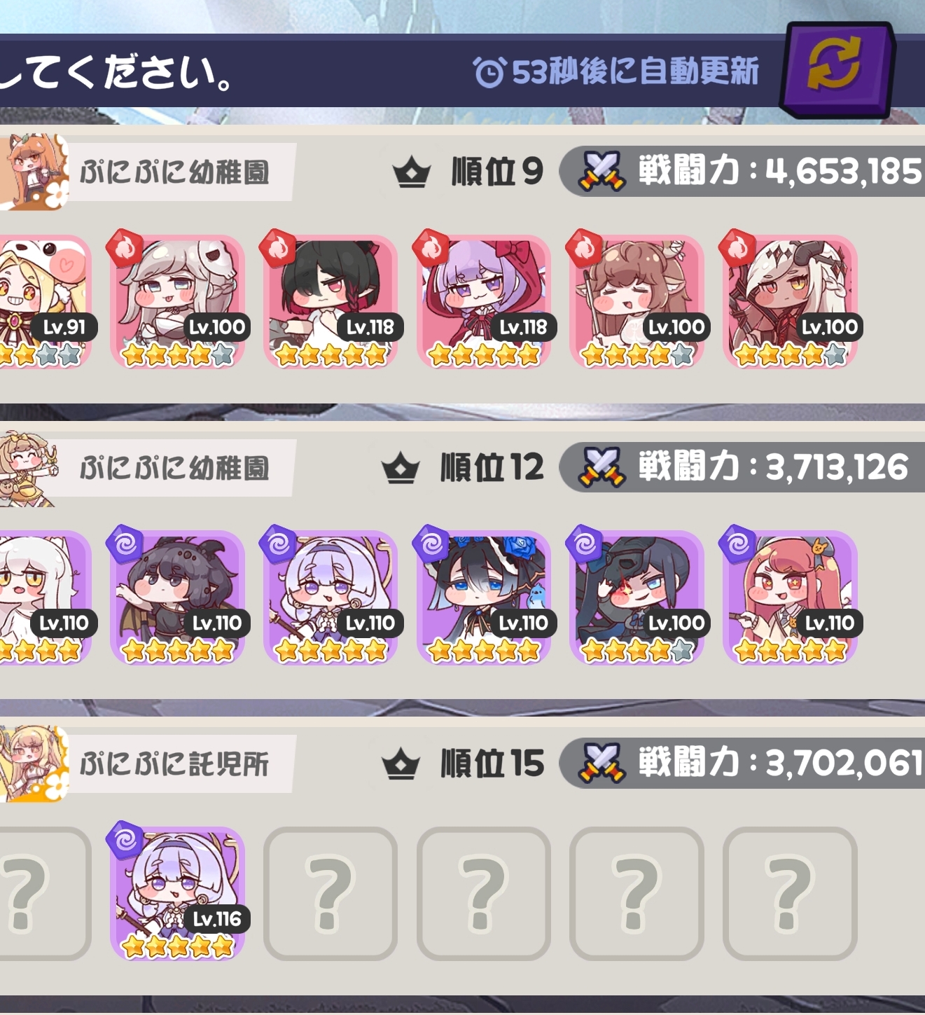Select the Lv.110 pink-haired hero card

pyautogui.click(x=790, y=598)
